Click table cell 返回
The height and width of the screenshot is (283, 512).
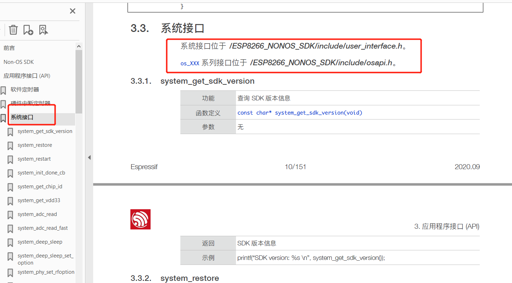tap(208, 243)
